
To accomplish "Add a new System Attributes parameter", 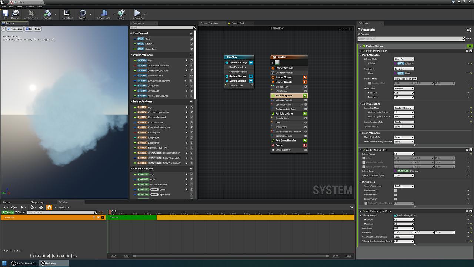I will [x=191, y=55].
